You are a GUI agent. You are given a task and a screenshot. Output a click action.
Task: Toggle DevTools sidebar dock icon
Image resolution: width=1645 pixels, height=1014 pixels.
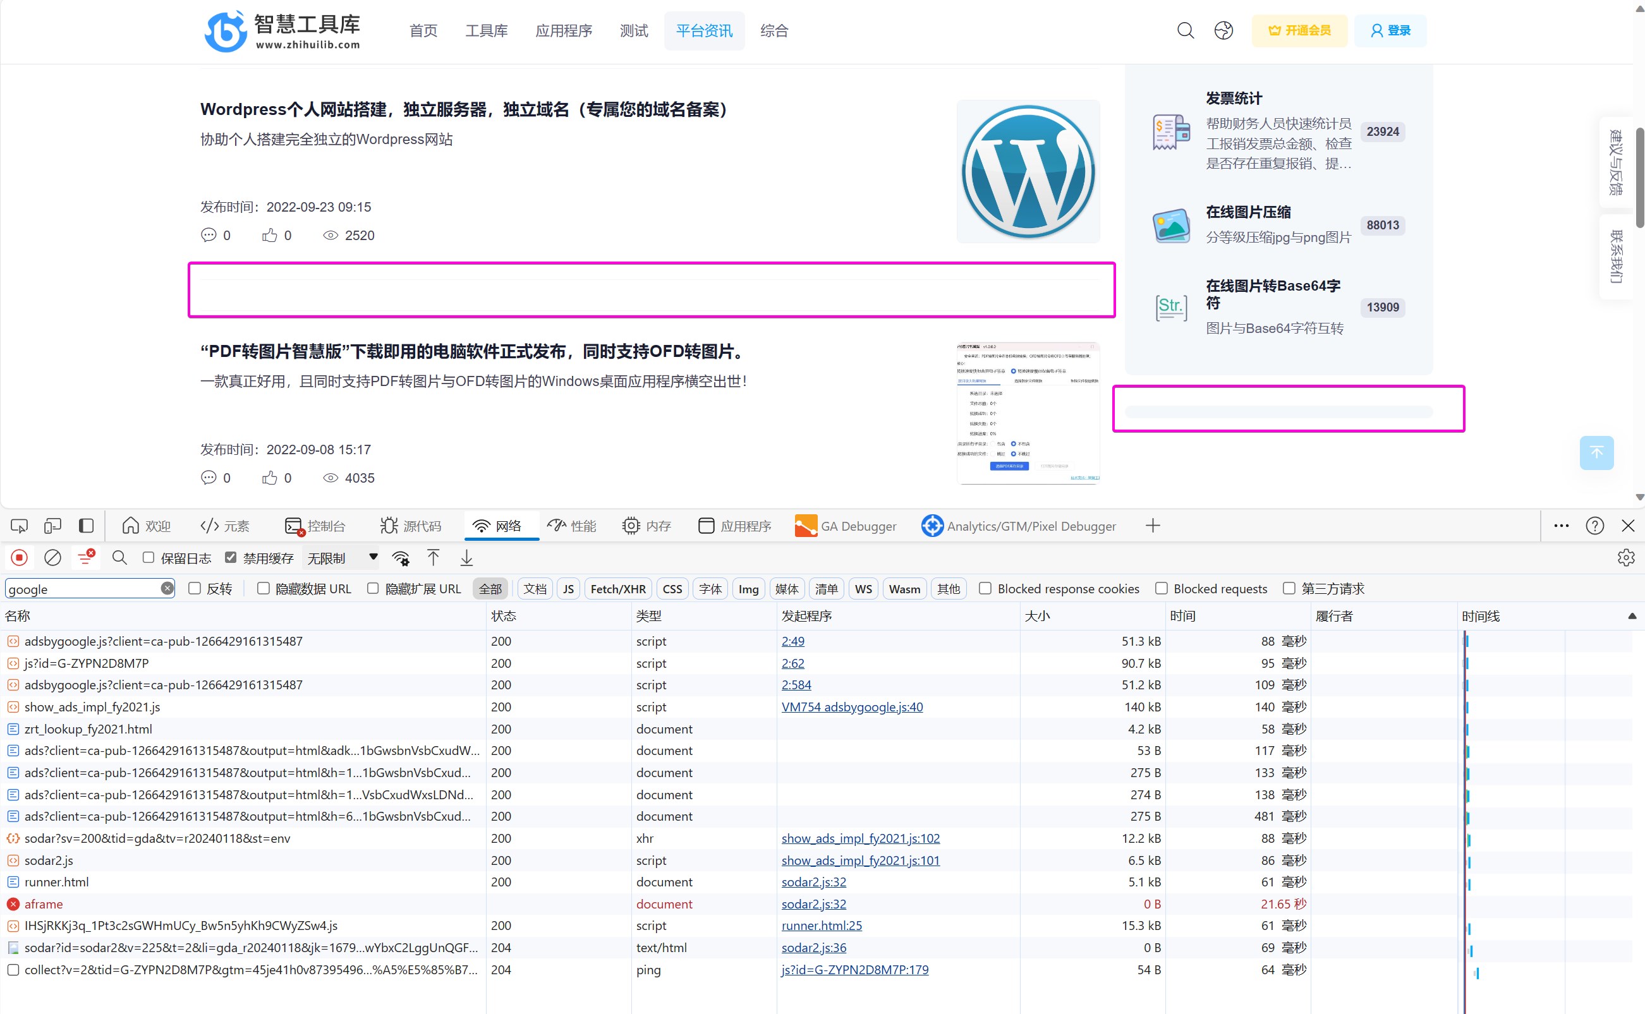point(86,526)
